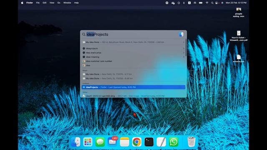Screen dimensions: 267x150
Task: Open Mail app with unread badge
Action: pos(112,142)
